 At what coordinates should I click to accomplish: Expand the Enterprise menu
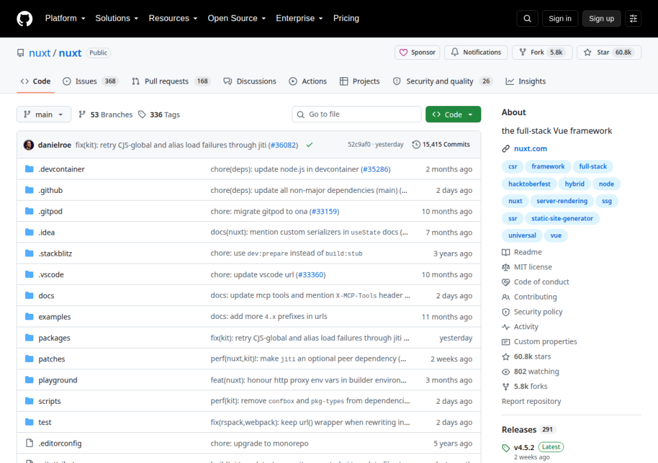pyautogui.click(x=299, y=19)
